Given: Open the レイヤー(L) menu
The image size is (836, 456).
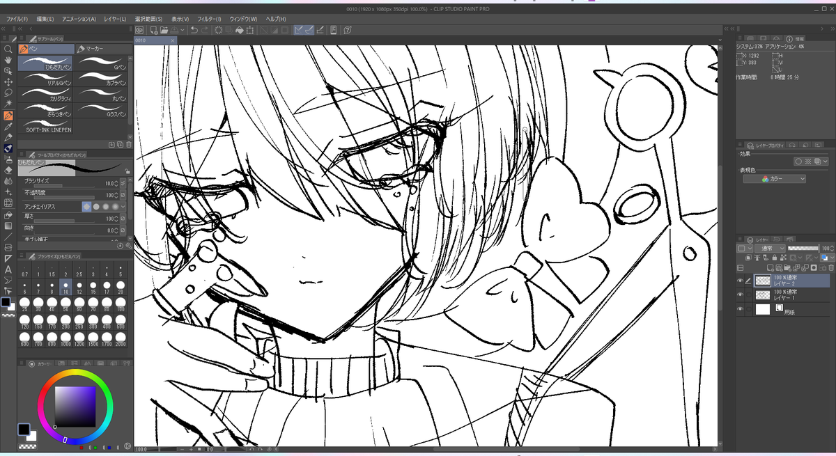Looking at the screenshot, I should point(114,19).
